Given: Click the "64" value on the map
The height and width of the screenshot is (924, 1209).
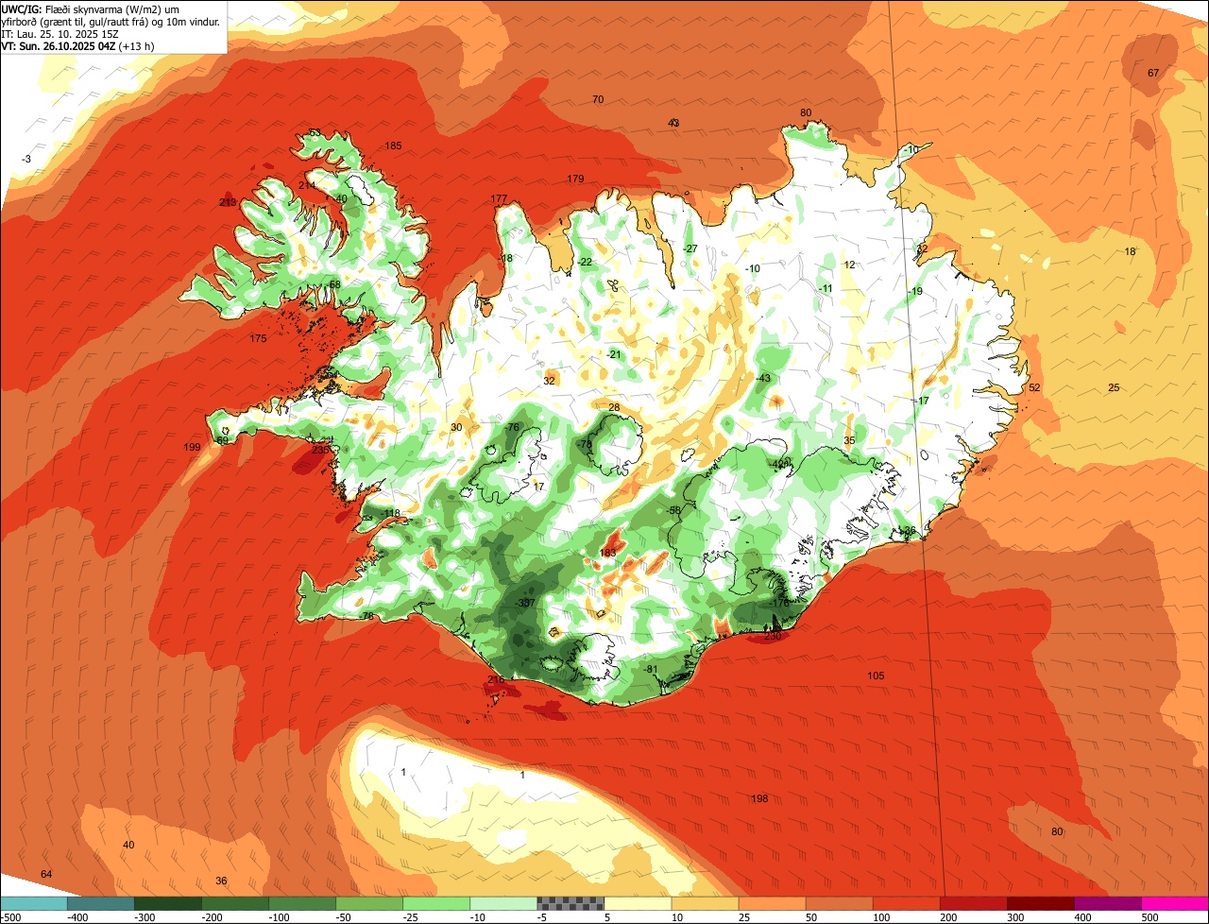Looking at the screenshot, I should coord(46,874).
